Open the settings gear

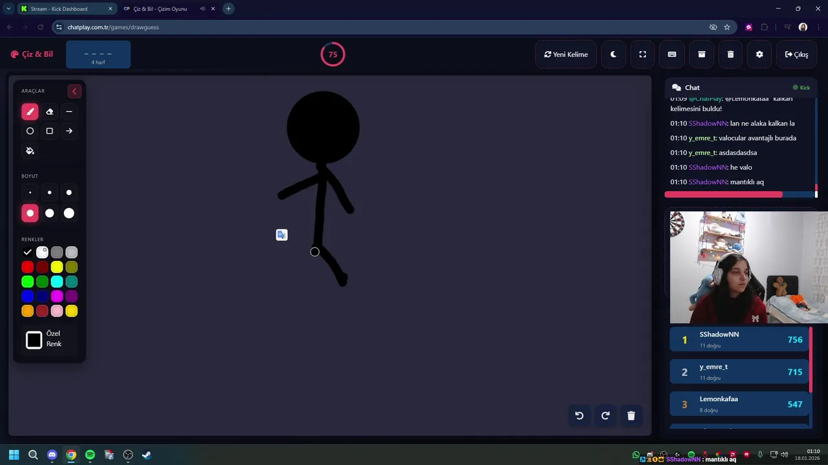(x=759, y=54)
